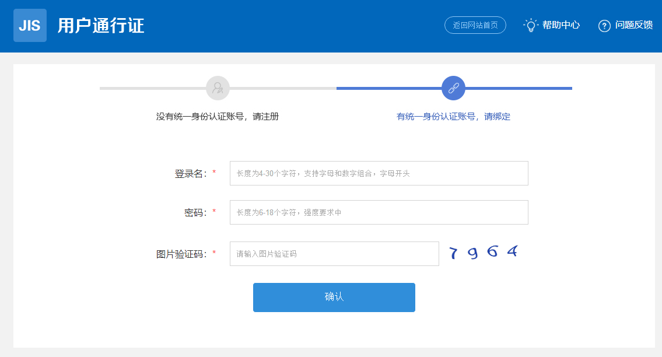662x357 pixels.
Task: Click the lightbulb help icon
Action: (x=530, y=25)
